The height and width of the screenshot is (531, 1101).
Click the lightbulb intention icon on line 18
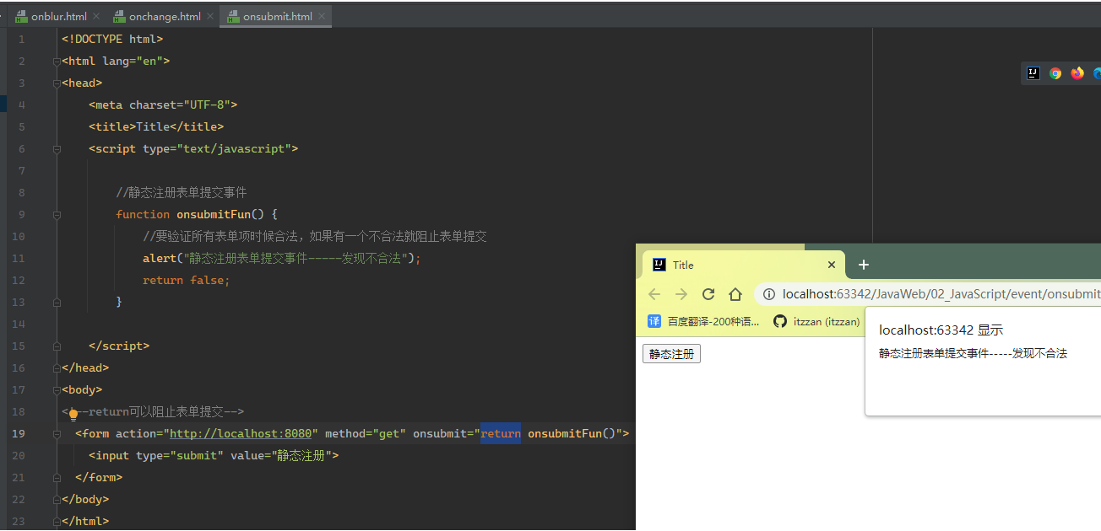(x=73, y=414)
